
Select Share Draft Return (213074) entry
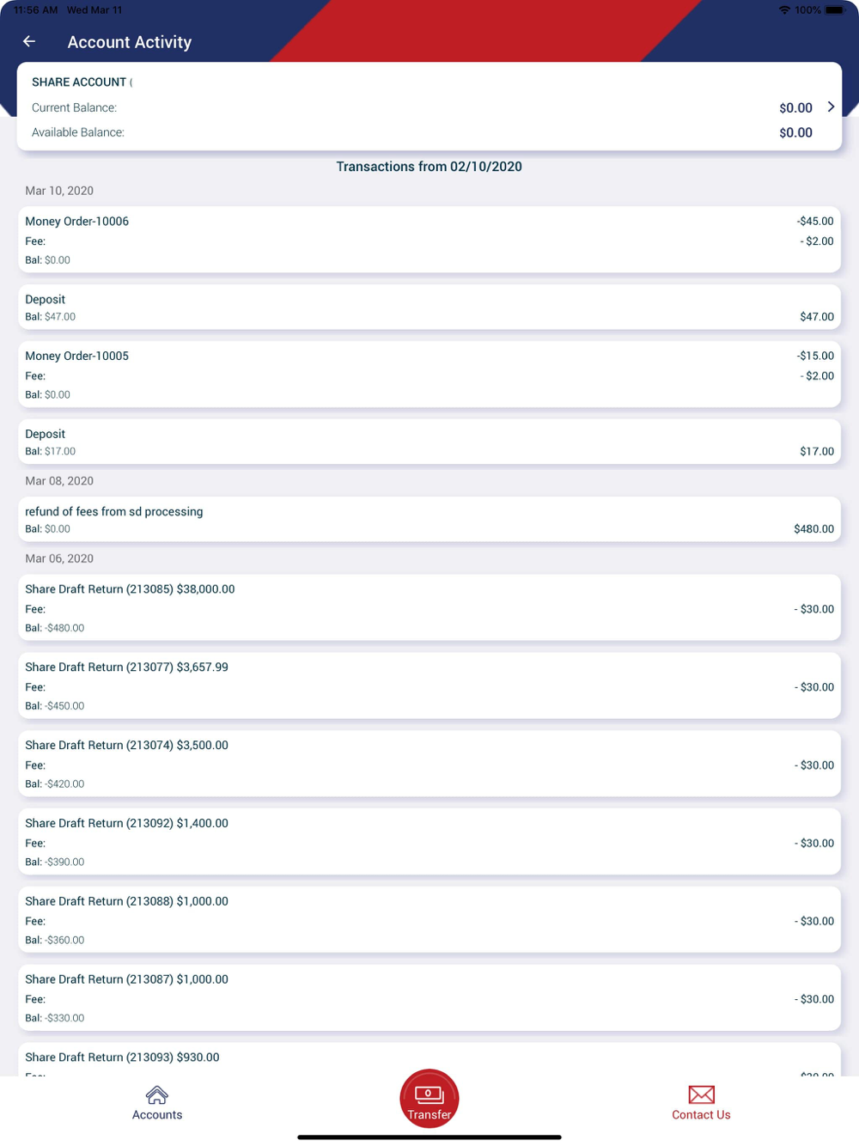click(x=429, y=764)
